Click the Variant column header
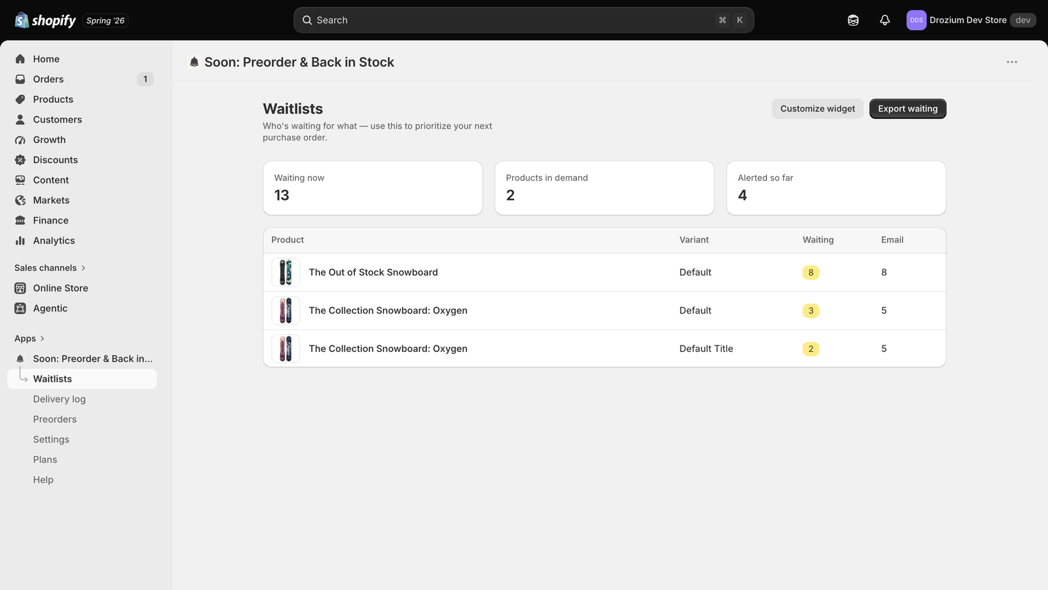 [694, 240]
